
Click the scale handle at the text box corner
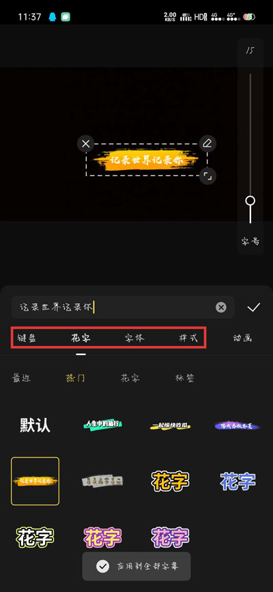[x=207, y=175]
